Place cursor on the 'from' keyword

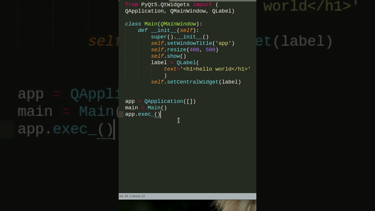click(x=132, y=4)
